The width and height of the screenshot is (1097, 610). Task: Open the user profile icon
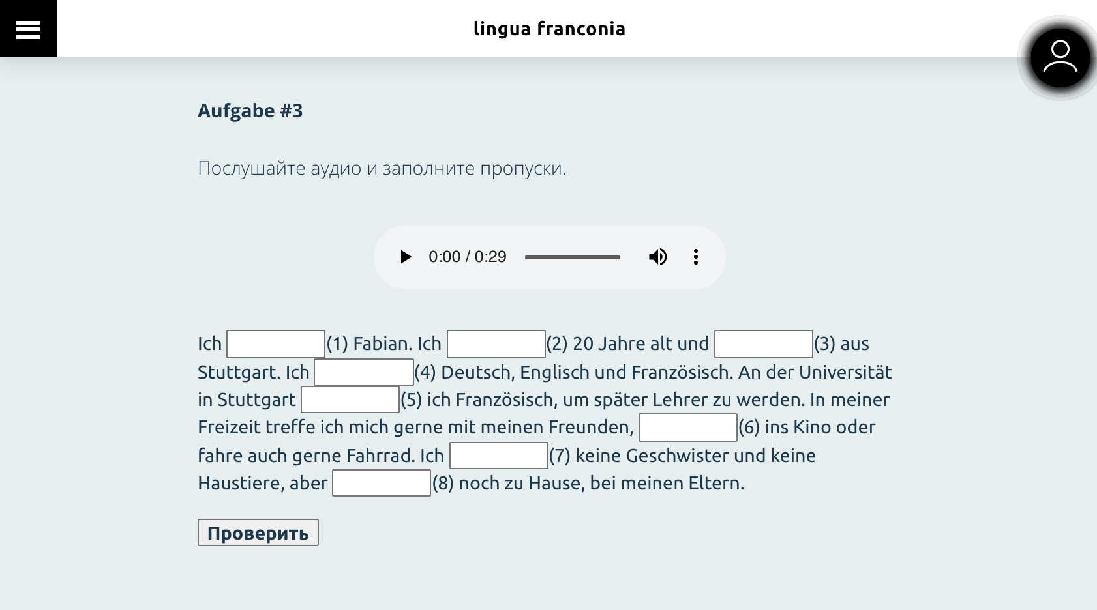1060,58
